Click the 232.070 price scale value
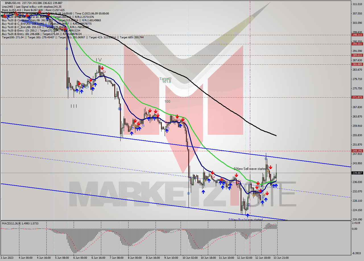Viewport: 364px width, 261px height. [357, 191]
